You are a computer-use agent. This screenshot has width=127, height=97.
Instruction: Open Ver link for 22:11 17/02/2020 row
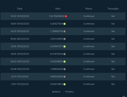(113, 77)
